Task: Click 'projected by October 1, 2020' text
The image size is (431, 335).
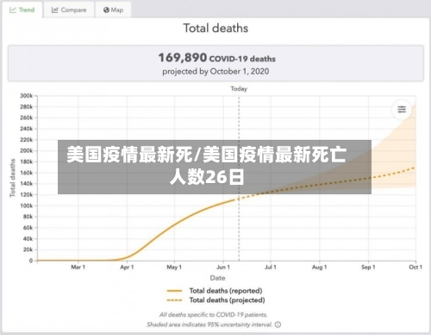Action: (x=215, y=72)
